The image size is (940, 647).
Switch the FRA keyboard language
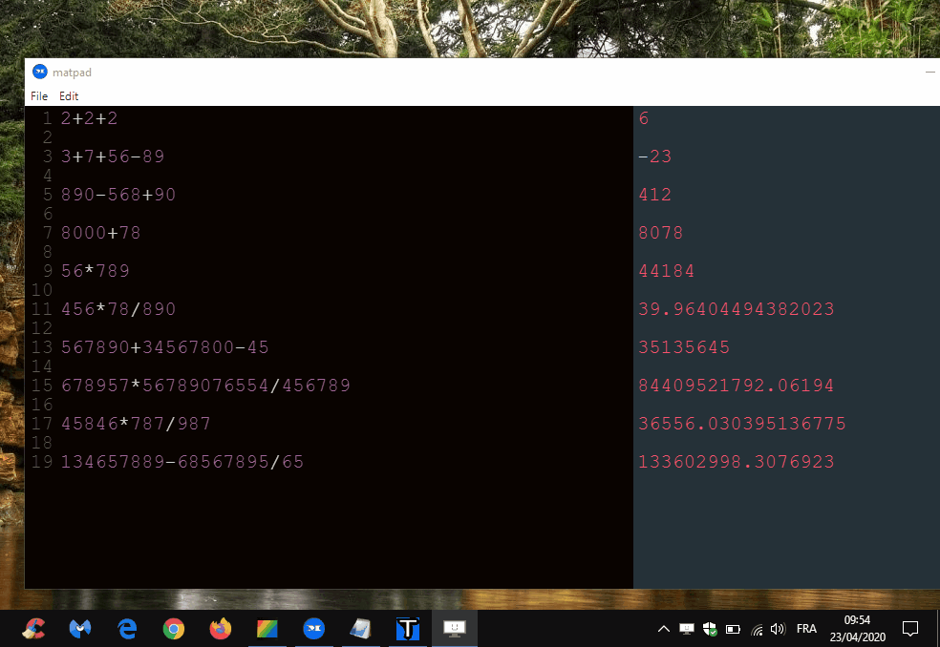806,629
